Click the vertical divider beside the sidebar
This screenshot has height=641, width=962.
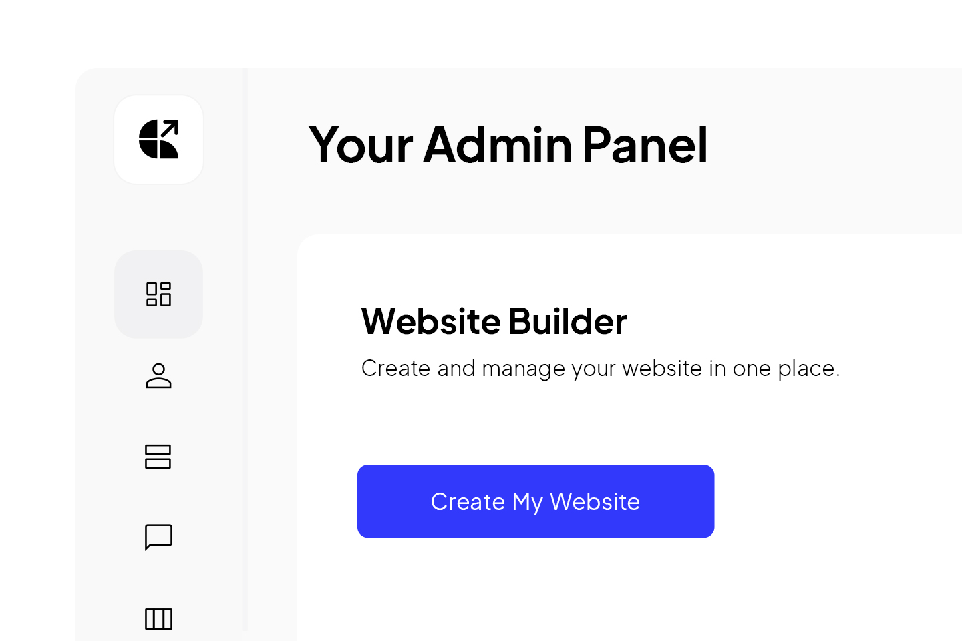[x=245, y=347]
